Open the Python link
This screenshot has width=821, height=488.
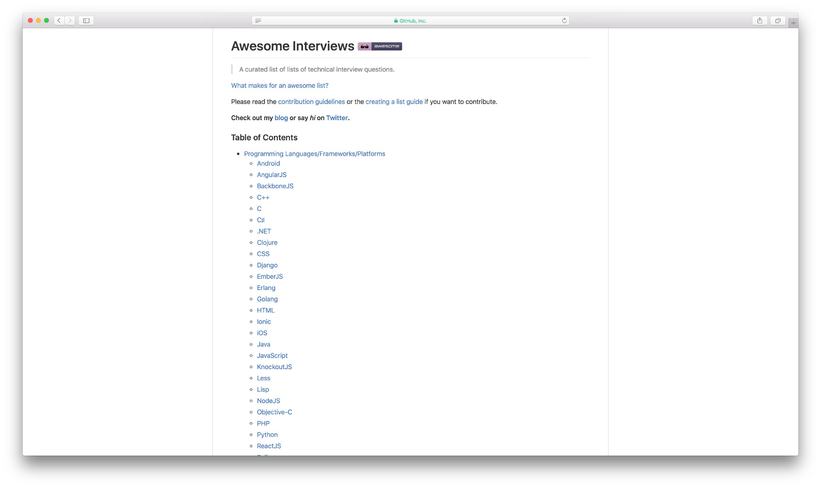[x=267, y=434]
